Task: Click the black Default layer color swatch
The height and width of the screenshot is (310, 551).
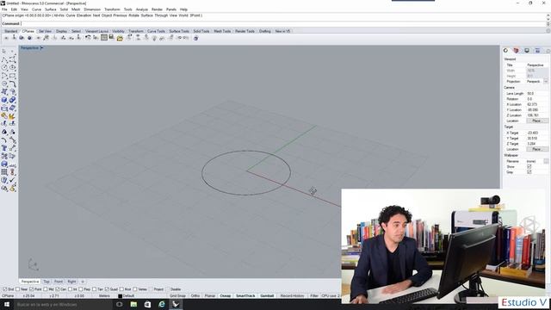Action: point(121,296)
